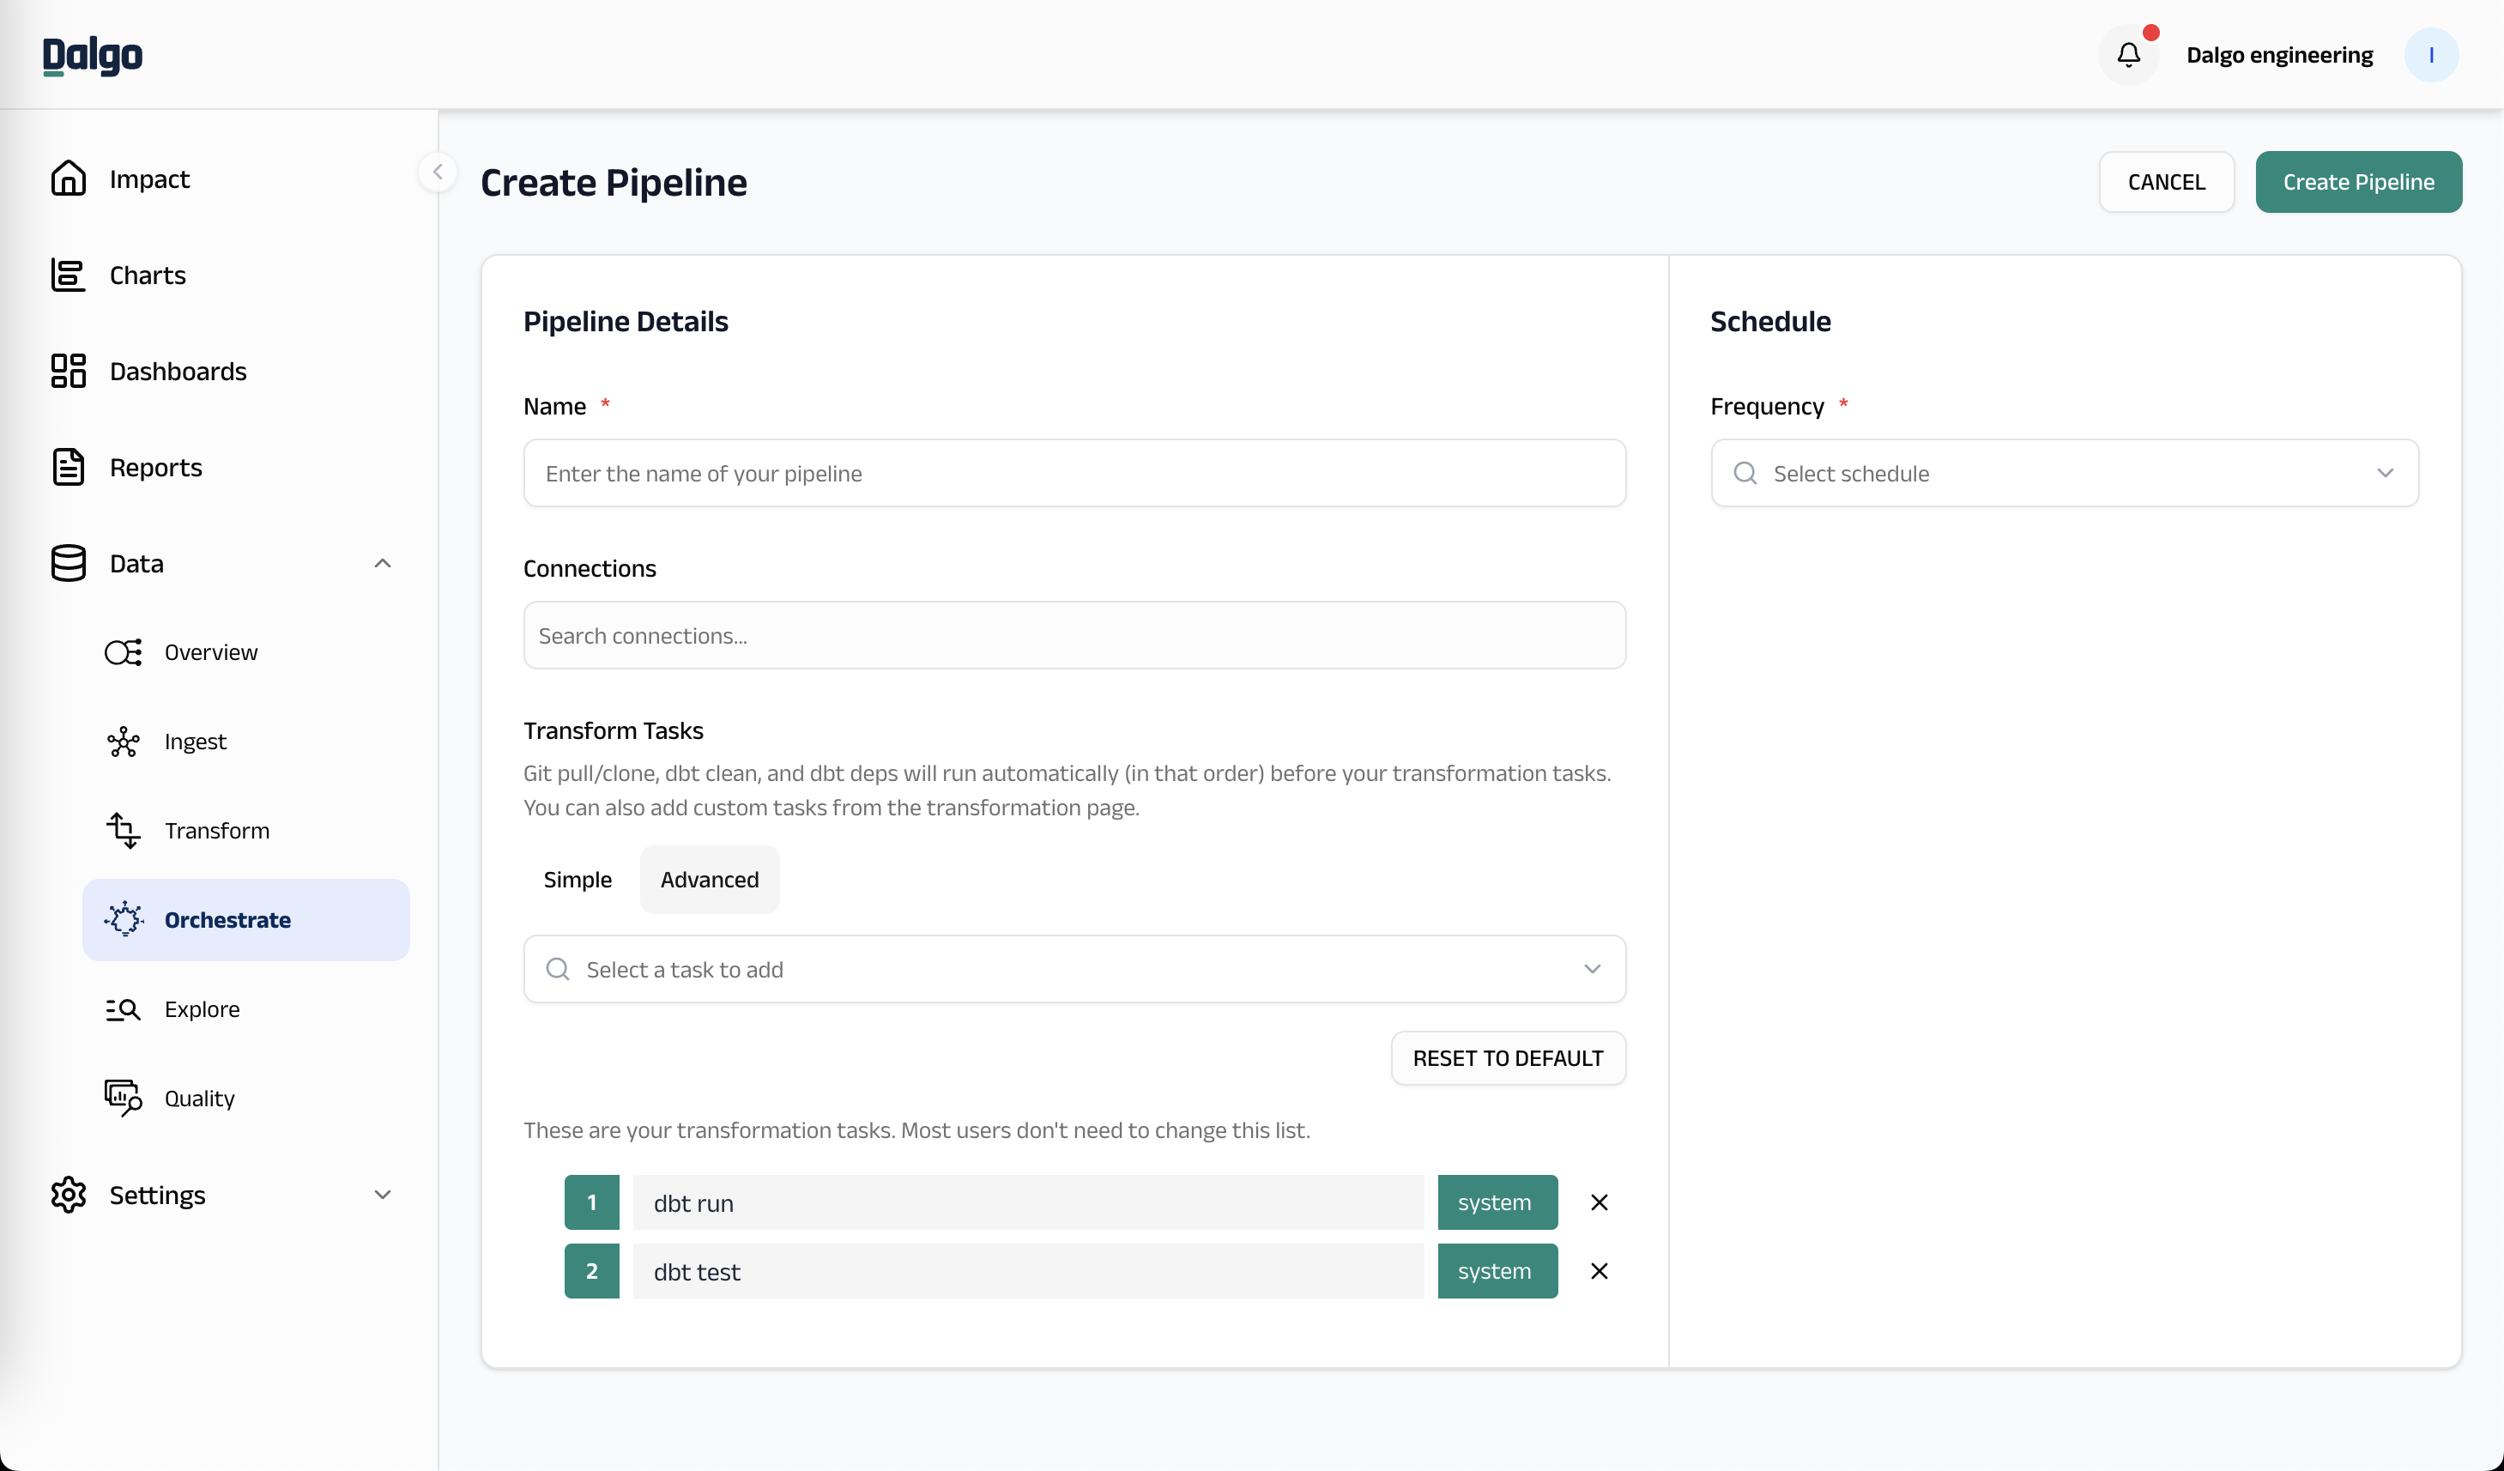The height and width of the screenshot is (1471, 2504).
Task: Open Overview under Data
Action: (210, 652)
